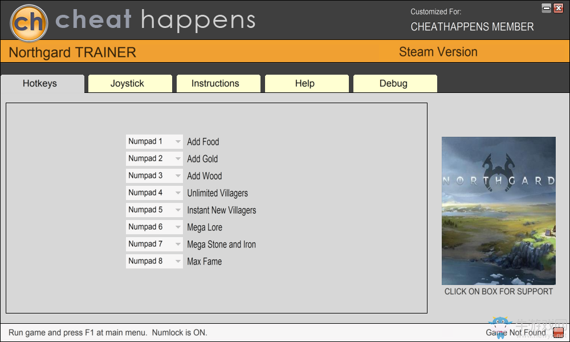Expand the Numpad 5 hotkey dropdown
Screen dimensions: 570x342
pyautogui.click(x=154, y=210)
